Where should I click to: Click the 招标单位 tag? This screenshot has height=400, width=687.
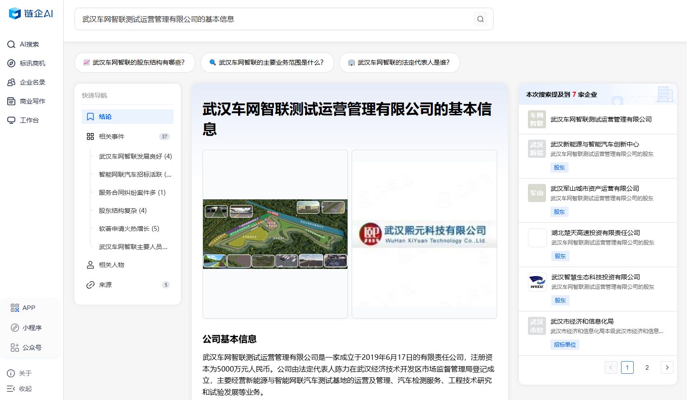tap(565, 345)
